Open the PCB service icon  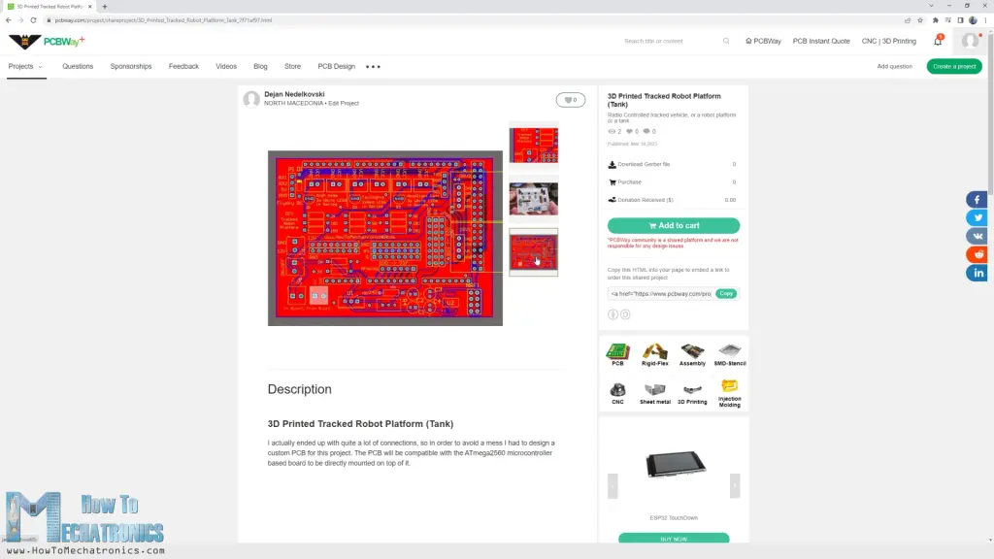pos(617,353)
